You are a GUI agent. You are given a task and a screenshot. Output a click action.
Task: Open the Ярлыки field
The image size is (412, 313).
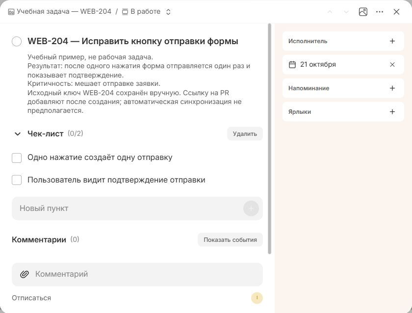[343, 112]
